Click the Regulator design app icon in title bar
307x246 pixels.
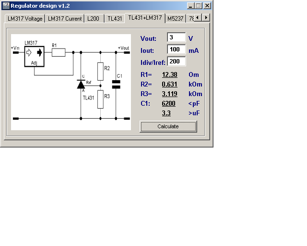(6, 6)
